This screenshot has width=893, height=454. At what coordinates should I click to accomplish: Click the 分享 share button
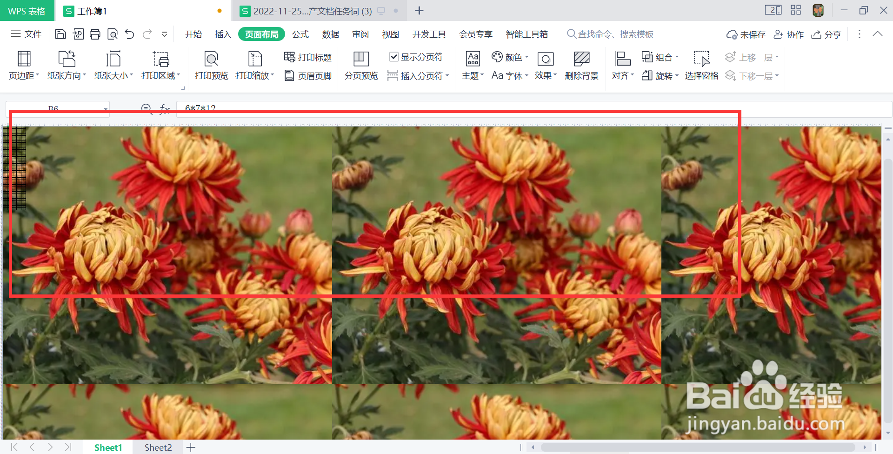coord(826,34)
